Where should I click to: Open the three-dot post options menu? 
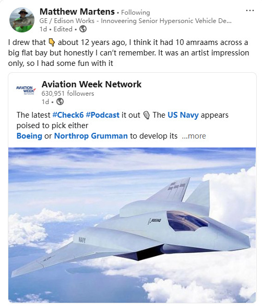tap(249, 10)
